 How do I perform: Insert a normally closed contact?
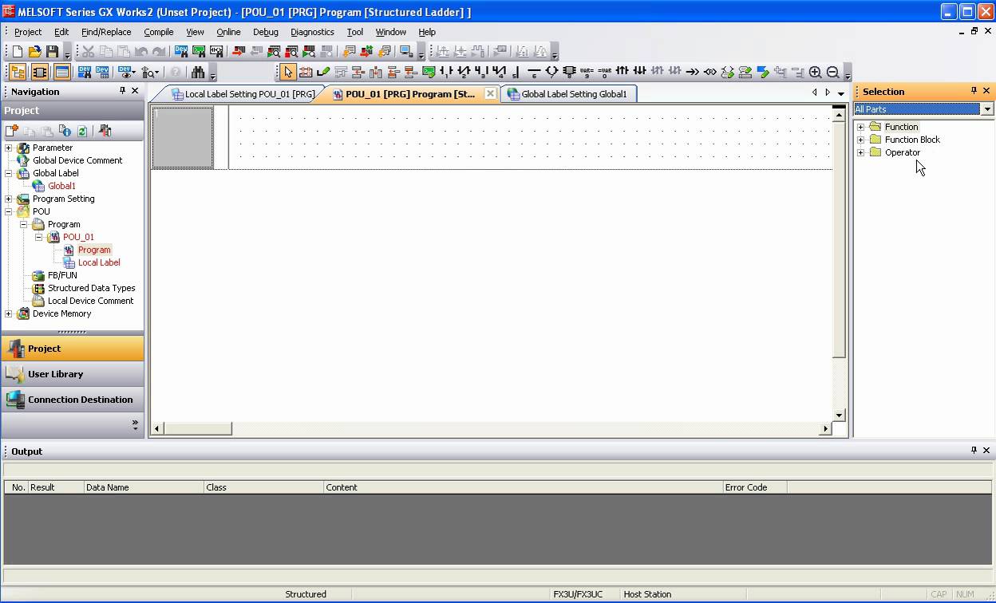click(464, 73)
